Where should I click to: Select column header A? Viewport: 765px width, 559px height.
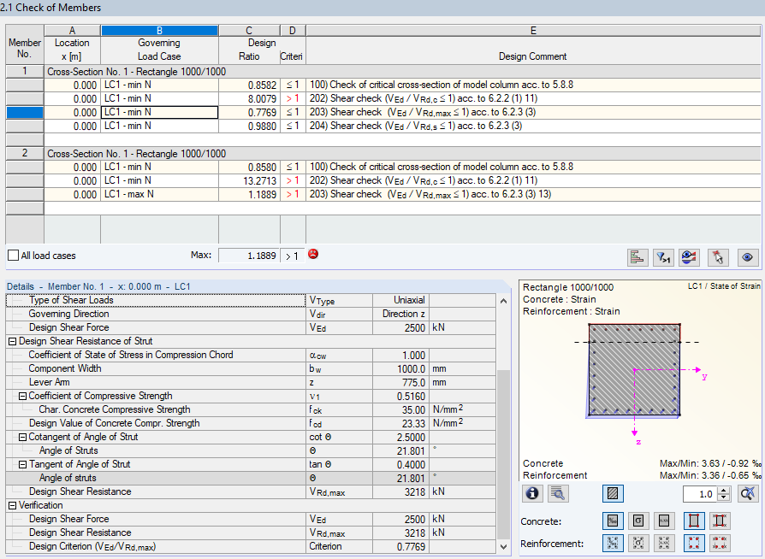pyautogui.click(x=72, y=31)
